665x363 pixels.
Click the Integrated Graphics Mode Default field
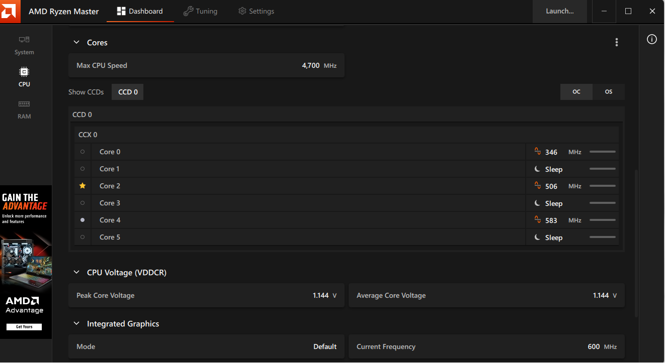tap(206, 346)
